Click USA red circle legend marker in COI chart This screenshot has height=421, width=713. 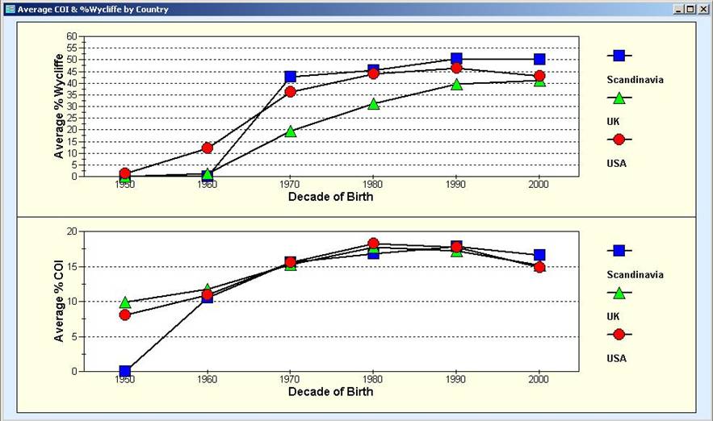point(619,334)
